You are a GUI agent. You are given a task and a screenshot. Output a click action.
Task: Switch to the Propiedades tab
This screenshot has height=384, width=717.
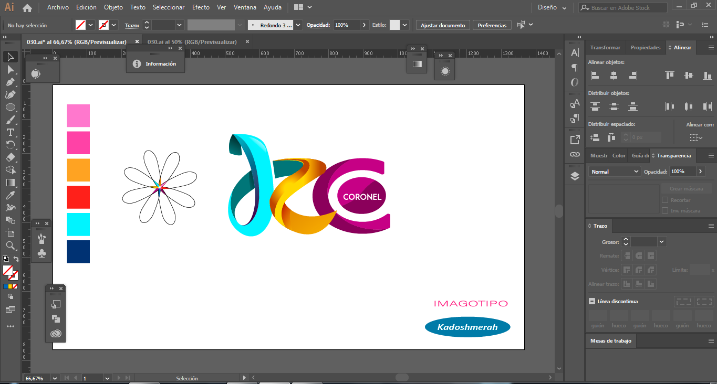coord(646,47)
